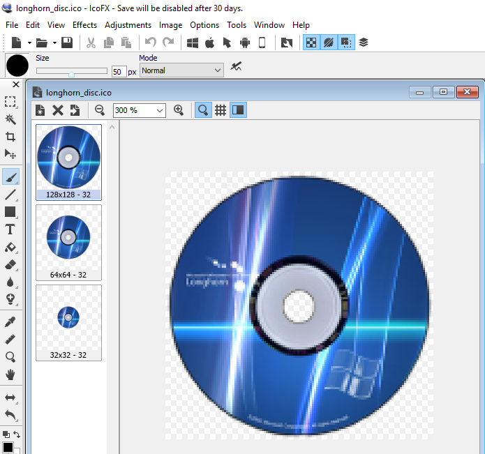The height and width of the screenshot is (454, 485).
Task: Click the black foreground color swatch
Action: click(x=8, y=447)
